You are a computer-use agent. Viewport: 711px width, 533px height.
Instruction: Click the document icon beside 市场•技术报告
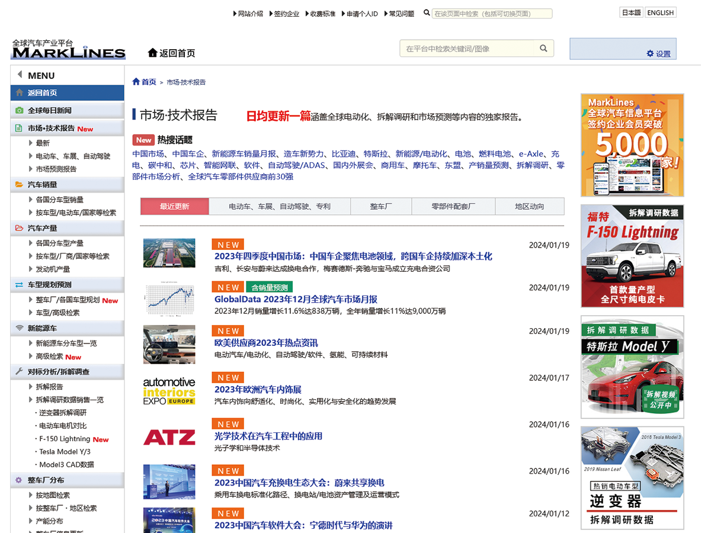point(19,128)
